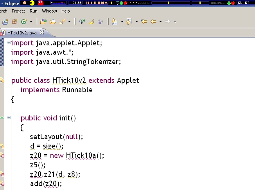Click the Search flashlight icon
255x190 pixels.
pos(62,22)
